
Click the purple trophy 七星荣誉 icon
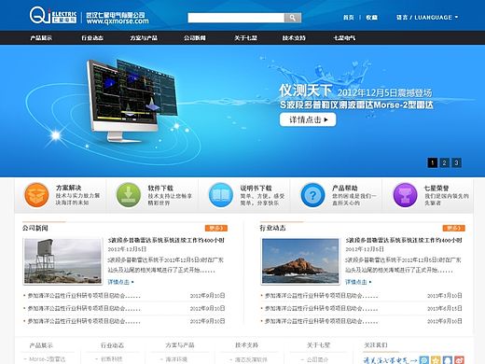pyautogui.click(x=405, y=195)
